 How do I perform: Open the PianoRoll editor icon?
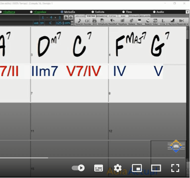pyautogui.click(x=113, y=22)
